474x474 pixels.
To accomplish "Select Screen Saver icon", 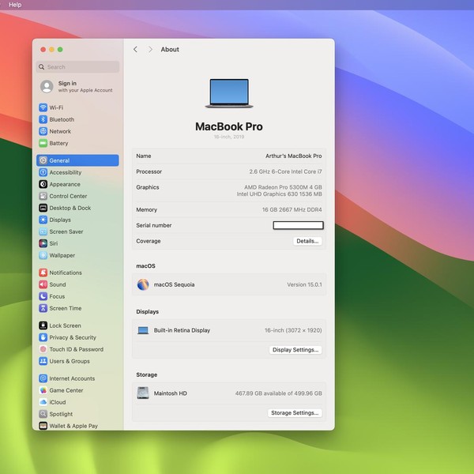I will (43, 231).
